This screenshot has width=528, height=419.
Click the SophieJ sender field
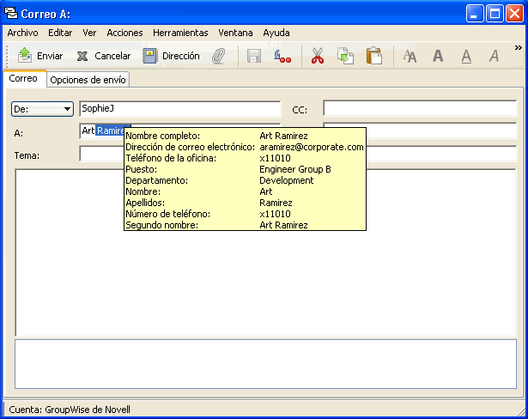(x=179, y=109)
